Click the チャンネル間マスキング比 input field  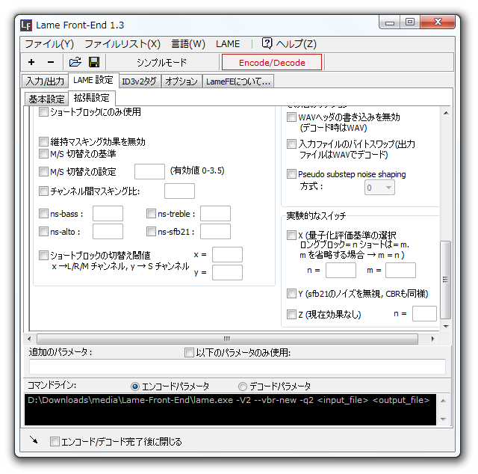click(x=179, y=191)
